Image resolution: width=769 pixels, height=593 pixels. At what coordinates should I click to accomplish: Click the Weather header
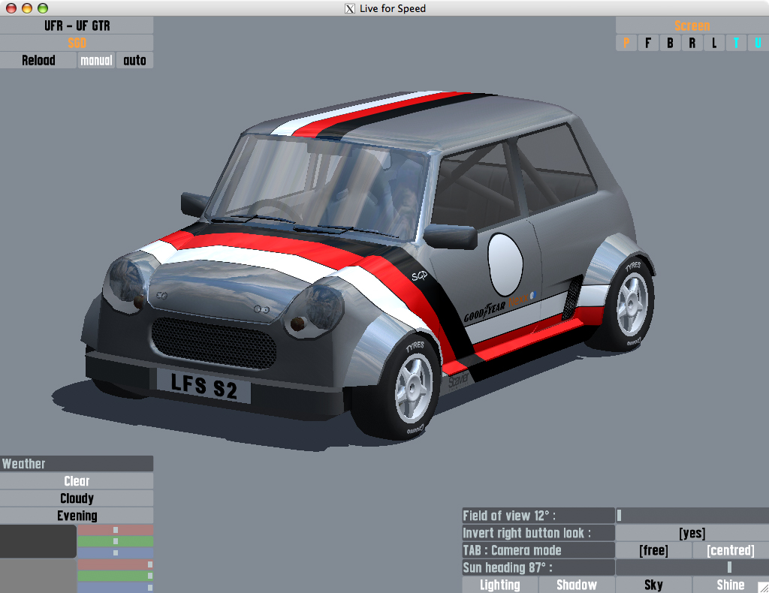click(x=77, y=464)
